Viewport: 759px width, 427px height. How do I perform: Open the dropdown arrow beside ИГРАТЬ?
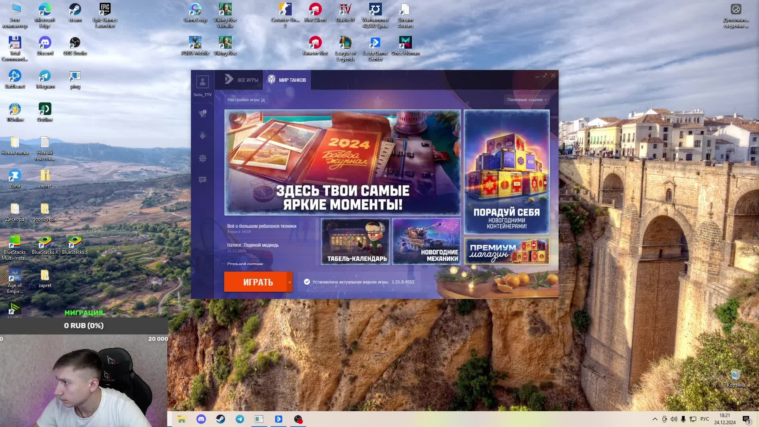[290, 282]
